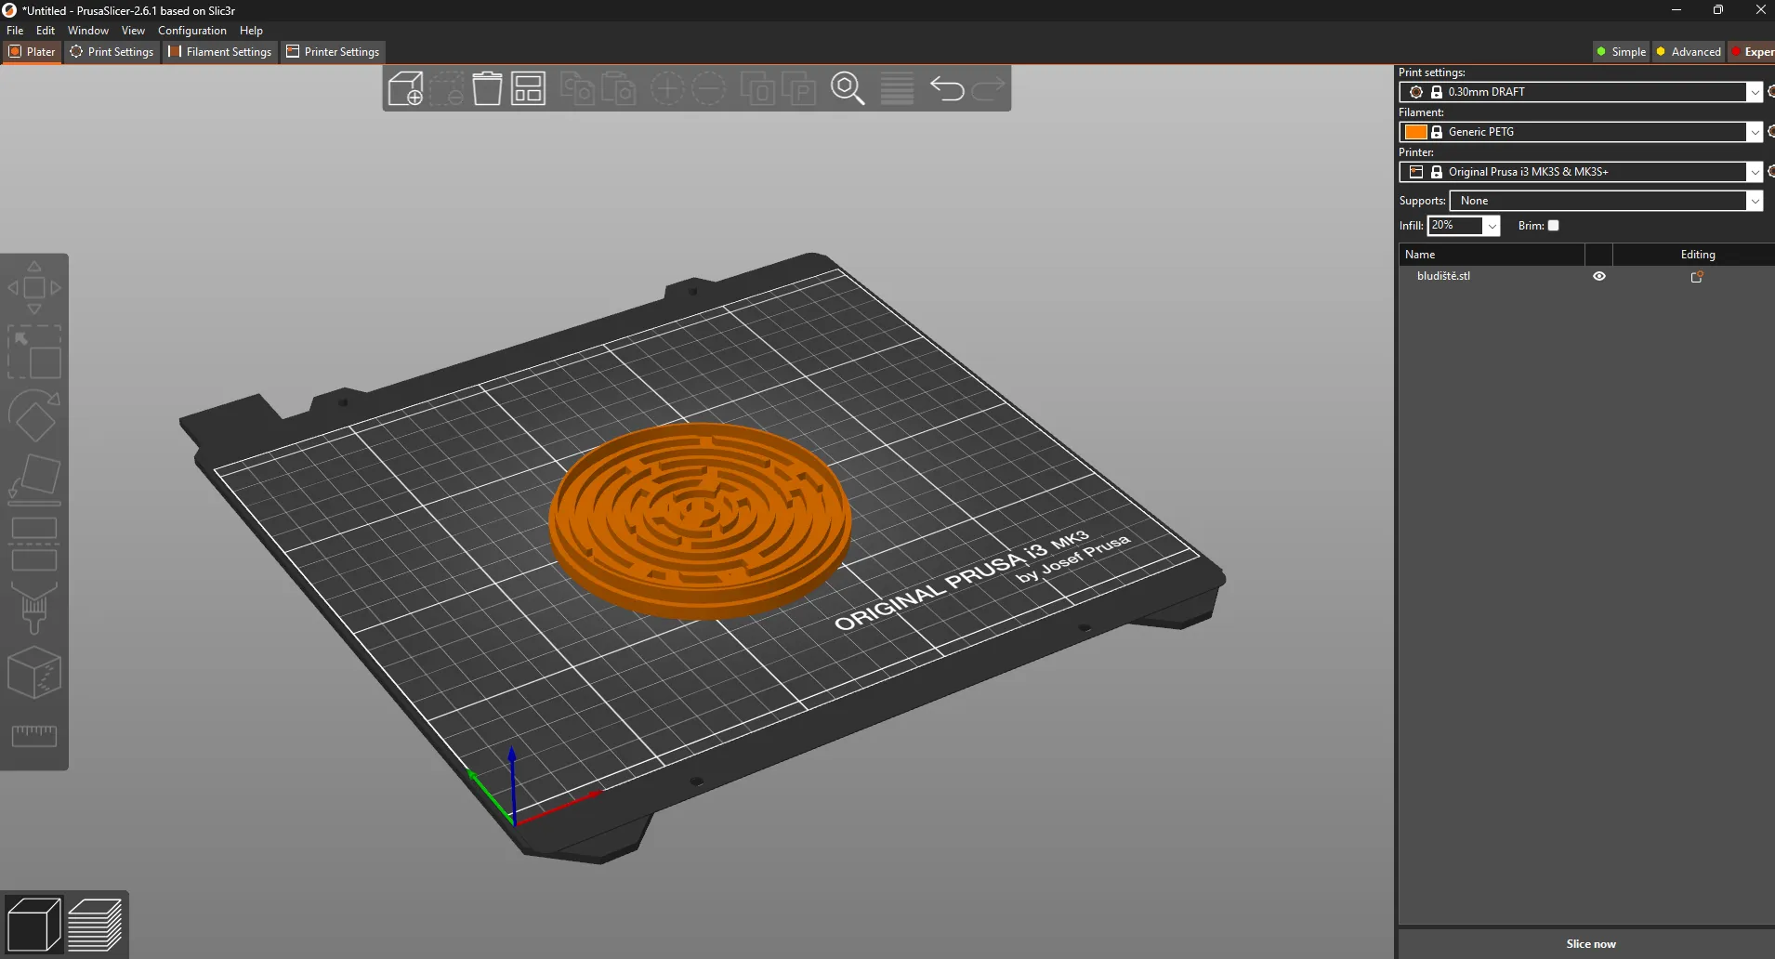This screenshot has height=959, width=1775.
Task: Open the edit icon for bludiště.stl
Action: tap(1696, 277)
